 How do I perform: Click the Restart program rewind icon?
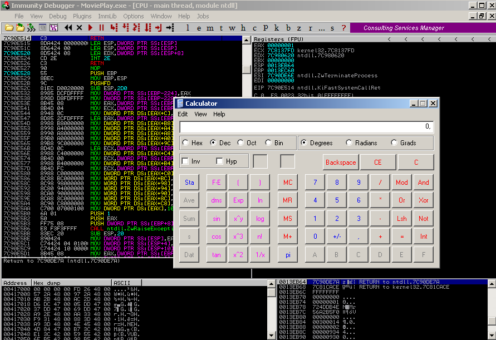coord(68,27)
